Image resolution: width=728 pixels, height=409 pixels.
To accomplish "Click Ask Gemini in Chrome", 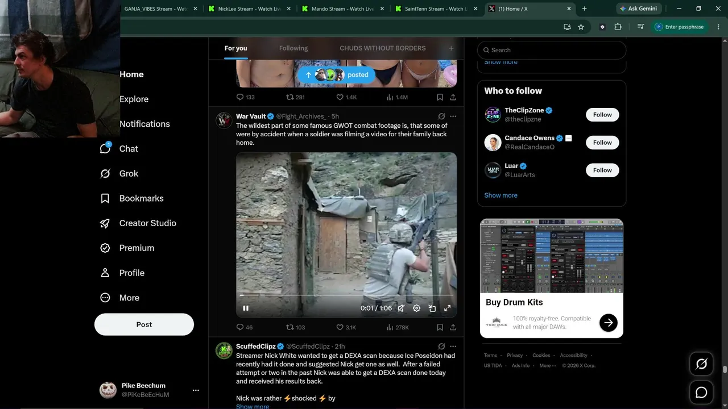I will tap(639, 9).
